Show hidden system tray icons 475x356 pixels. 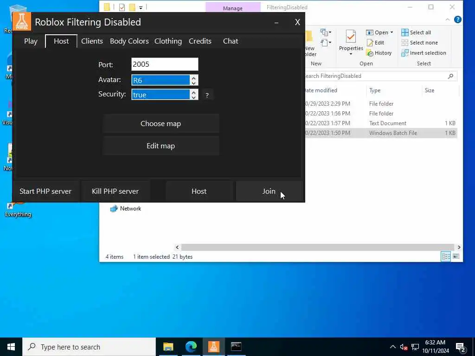coord(392,347)
